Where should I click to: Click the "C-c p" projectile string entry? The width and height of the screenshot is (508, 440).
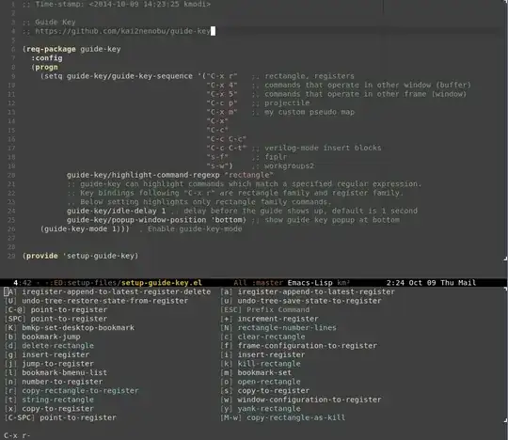(222, 103)
